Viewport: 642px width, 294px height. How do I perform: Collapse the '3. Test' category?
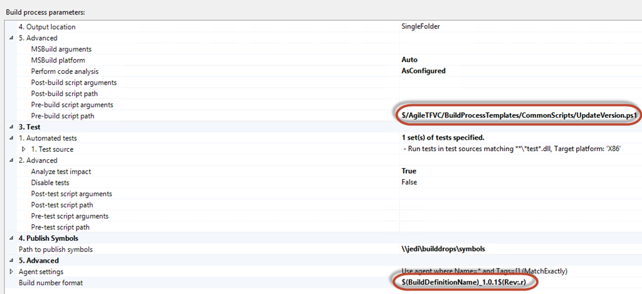click(x=13, y=127)
